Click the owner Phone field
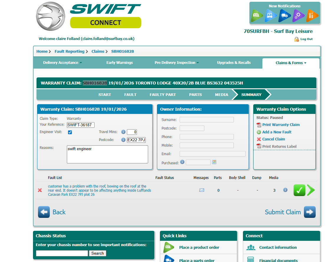The image size is (336, 262). (x=206, y=137)
